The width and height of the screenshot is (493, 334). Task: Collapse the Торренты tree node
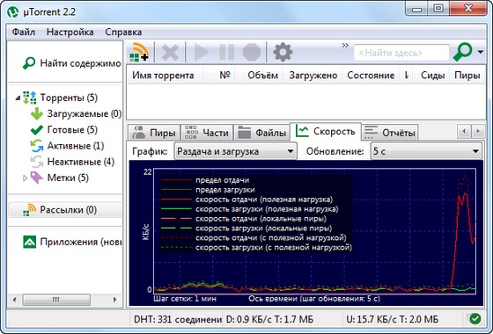click(x=18, y=98)
